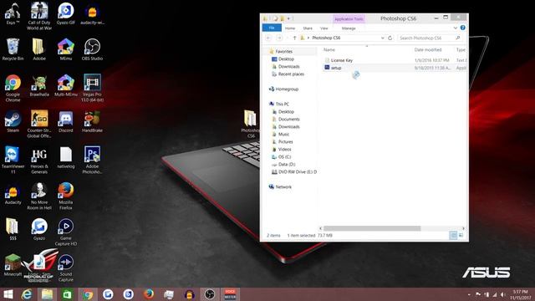Open the View ribbon tab
This screenshot has height=301, width=535.
coord(324,28)
